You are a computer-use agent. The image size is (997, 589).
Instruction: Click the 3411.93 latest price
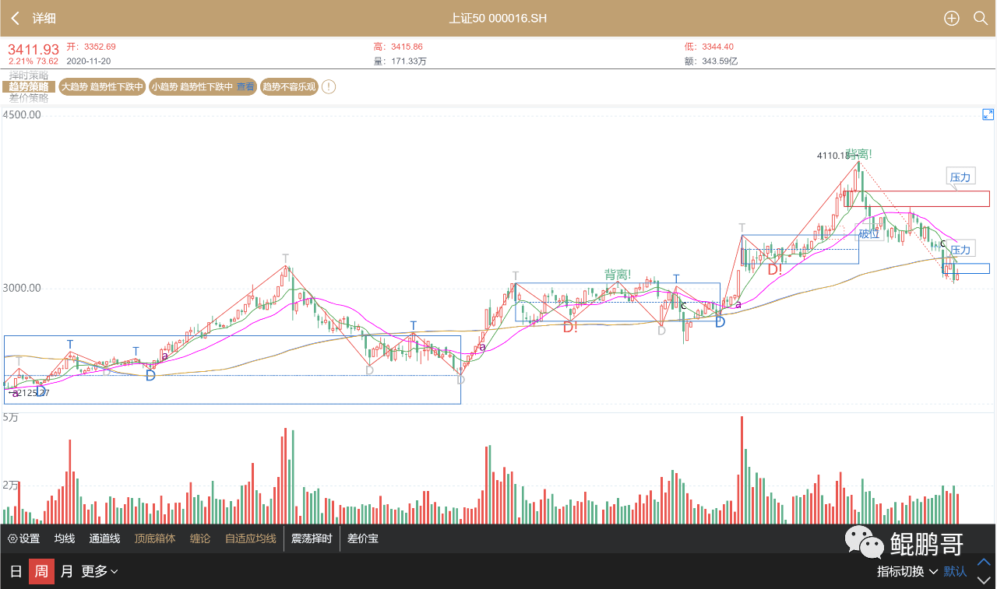33,49
